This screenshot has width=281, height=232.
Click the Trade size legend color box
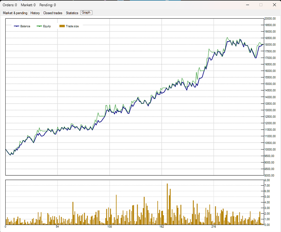tap(62, 26)
